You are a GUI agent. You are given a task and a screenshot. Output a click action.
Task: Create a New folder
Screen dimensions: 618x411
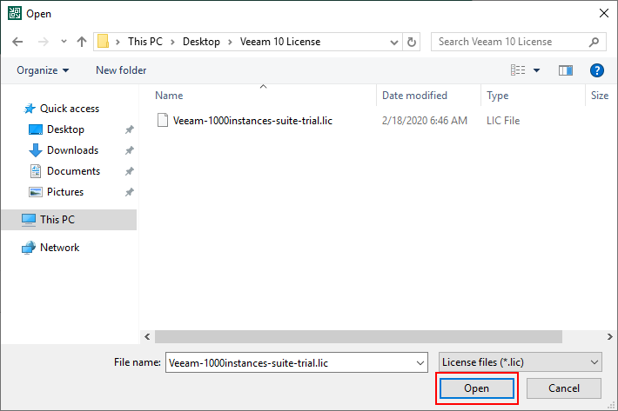pos(121,70)
